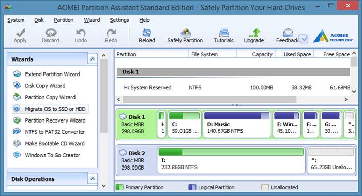
Task: Click the Apply checkmark toolbar icon
Action: 21,33
